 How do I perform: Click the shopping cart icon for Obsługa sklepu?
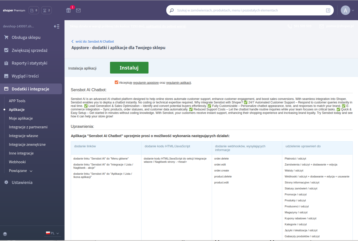[x=6, y=37]
